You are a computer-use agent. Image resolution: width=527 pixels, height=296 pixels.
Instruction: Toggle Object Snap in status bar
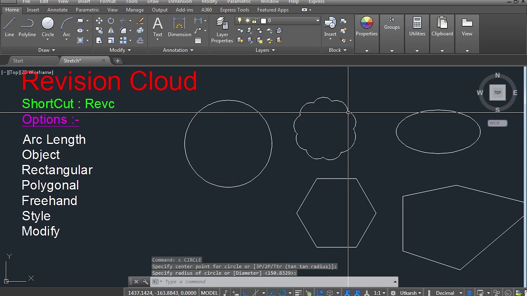point(282,293)
